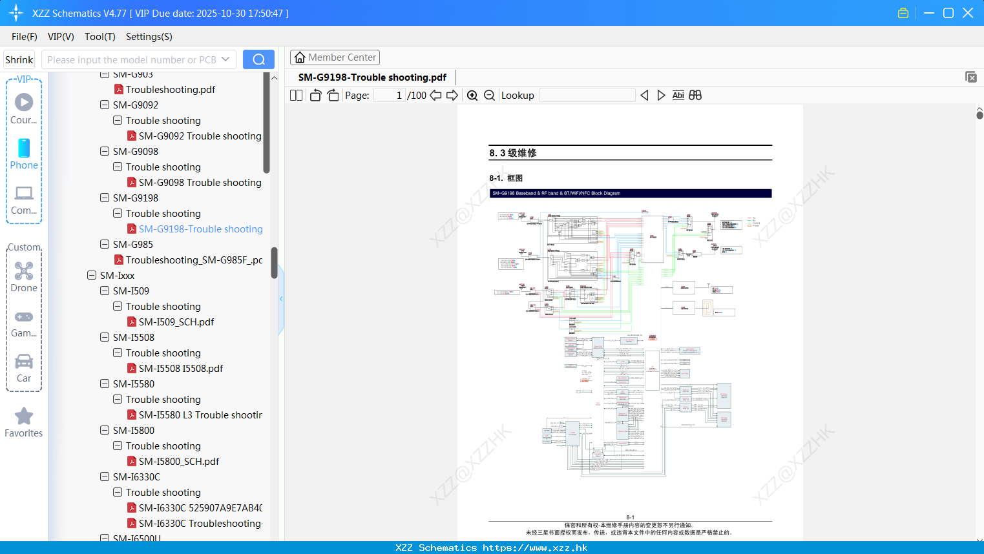Open the Courses sidebar icon

click(24, 108)
